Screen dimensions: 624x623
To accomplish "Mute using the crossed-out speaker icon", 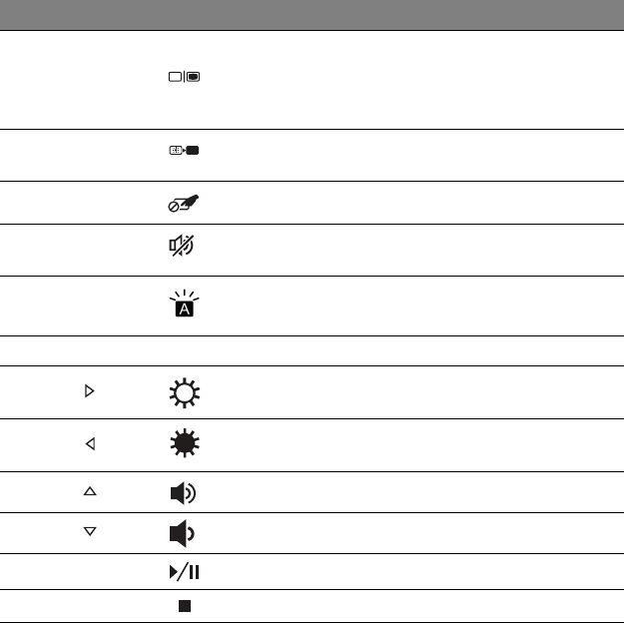I will [182, 246].
